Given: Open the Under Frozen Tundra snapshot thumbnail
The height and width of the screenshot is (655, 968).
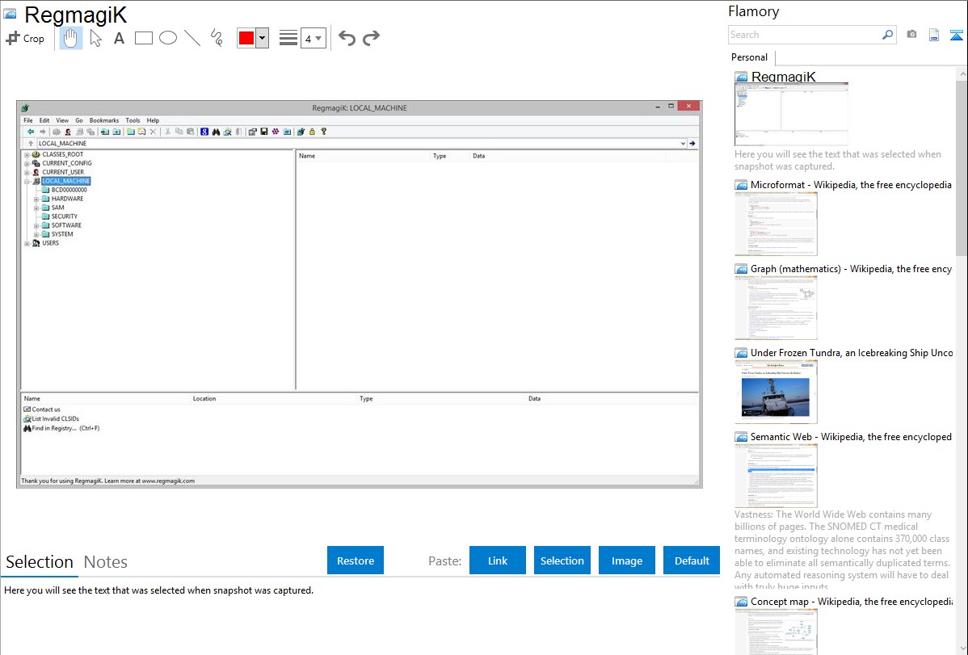Looking at the screenshot, I should pos(776,392).
